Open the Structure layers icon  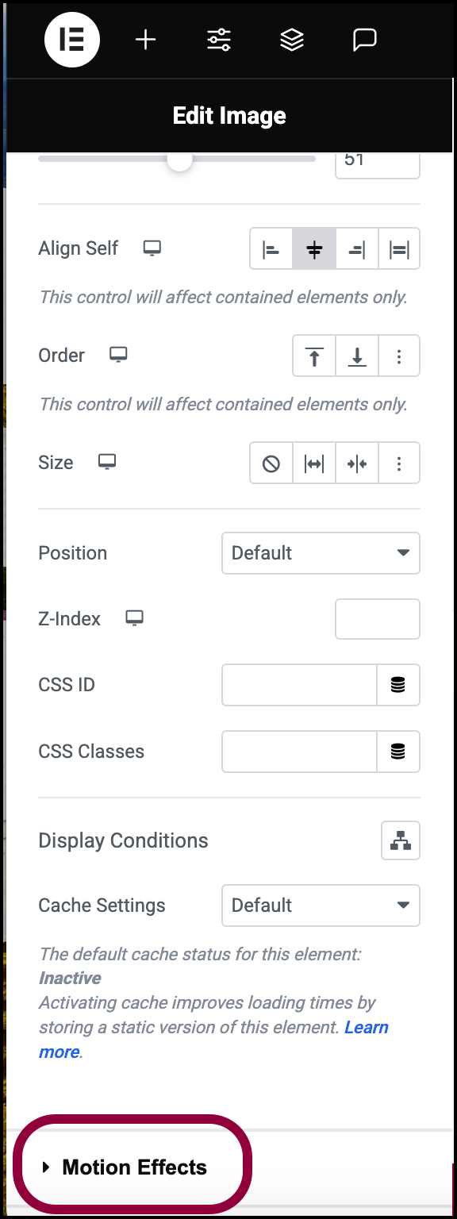(x=292, y=40)
